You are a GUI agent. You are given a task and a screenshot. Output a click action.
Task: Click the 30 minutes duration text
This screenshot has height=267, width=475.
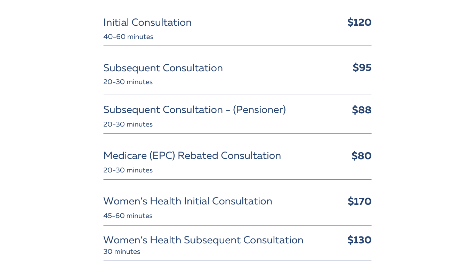coord(122,252)
